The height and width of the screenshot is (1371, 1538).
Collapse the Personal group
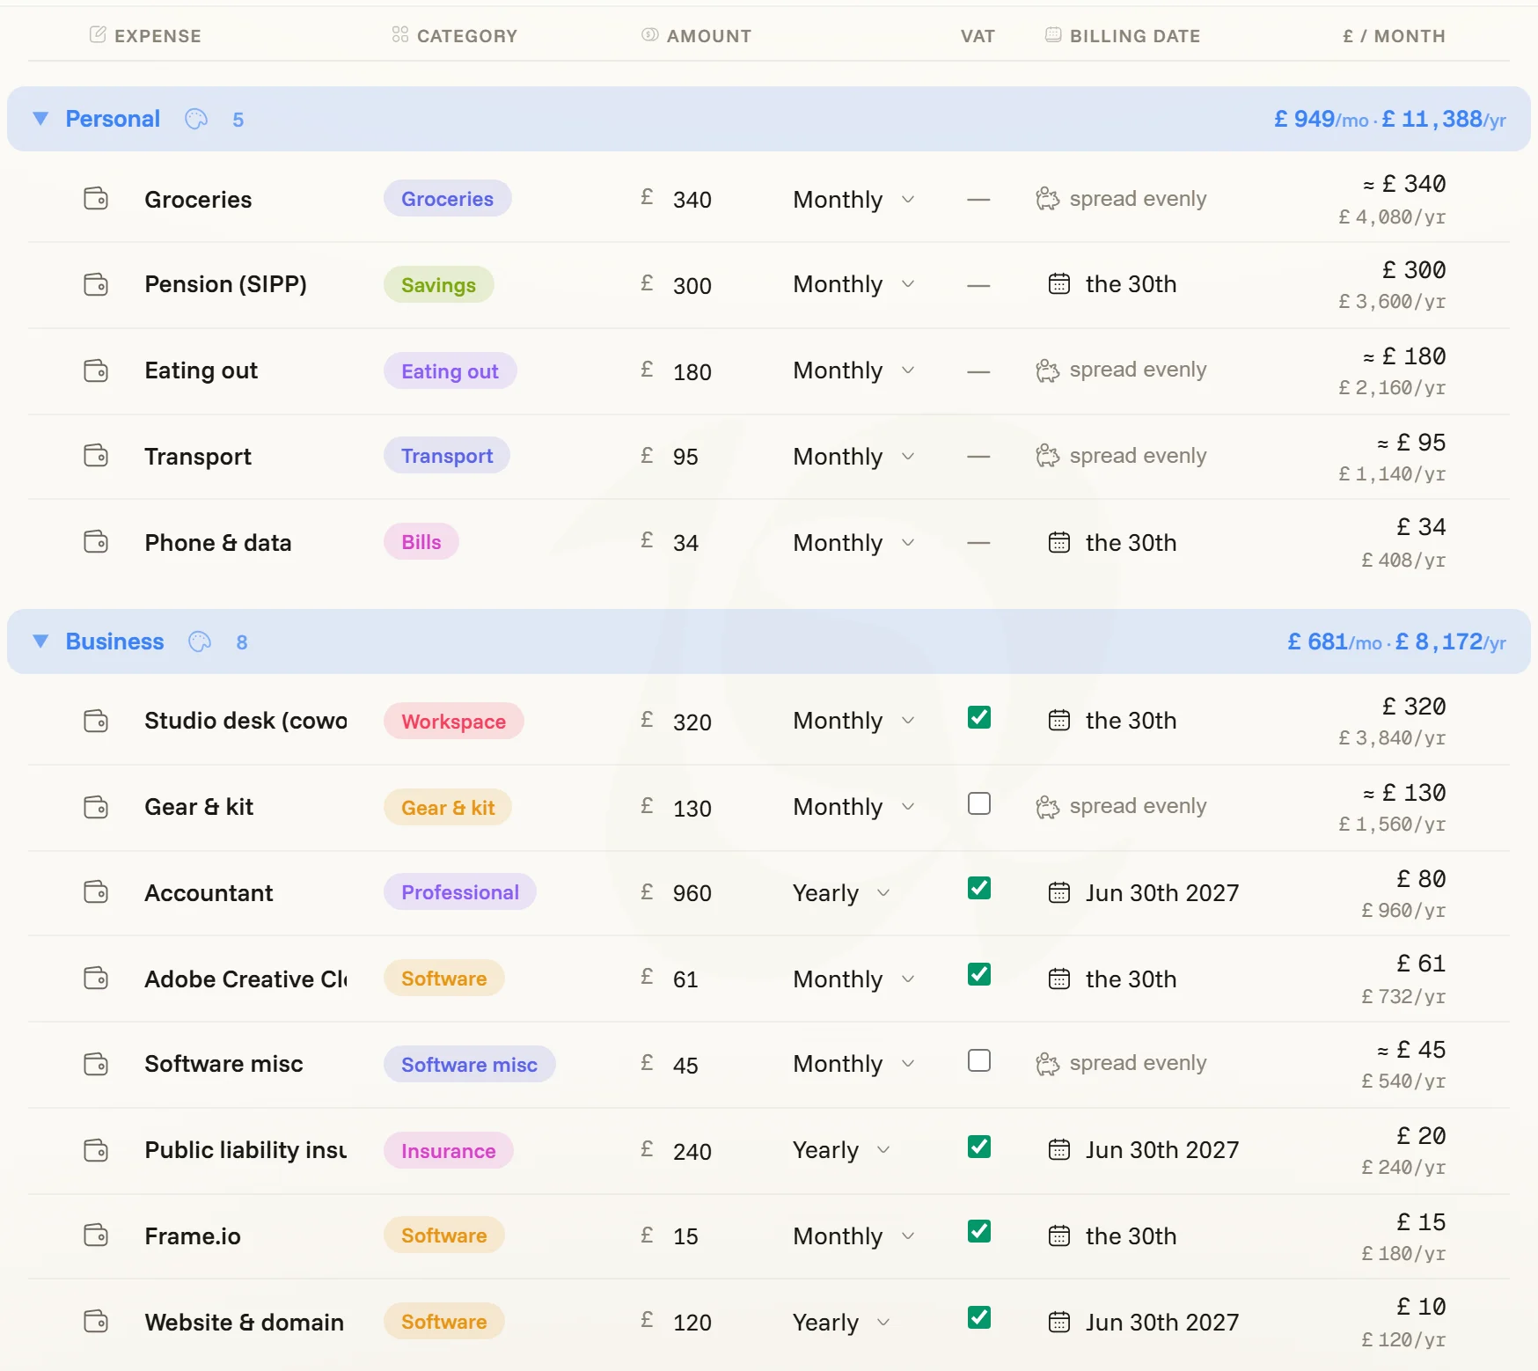click(x=40, y=119)
